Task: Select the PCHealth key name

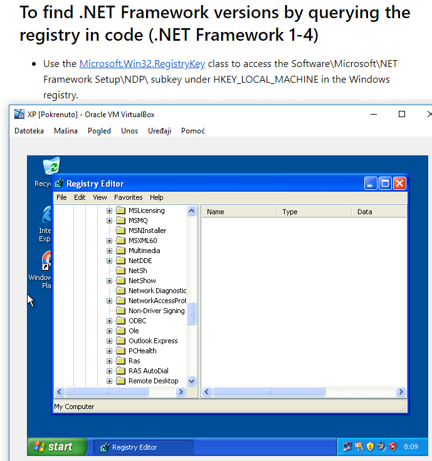Action: click(142, 351)
